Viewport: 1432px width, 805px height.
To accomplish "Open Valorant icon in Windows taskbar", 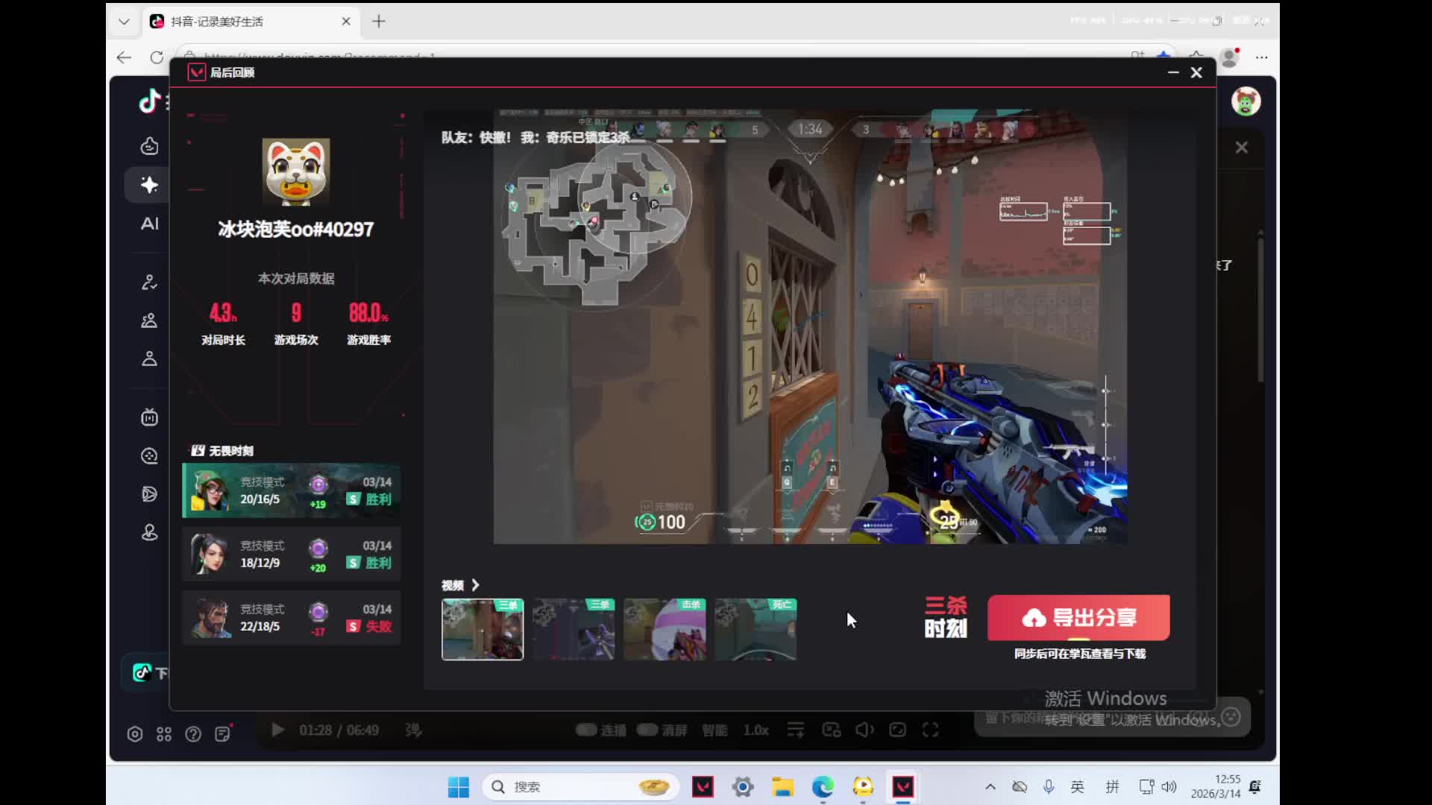I will [703, 786].
